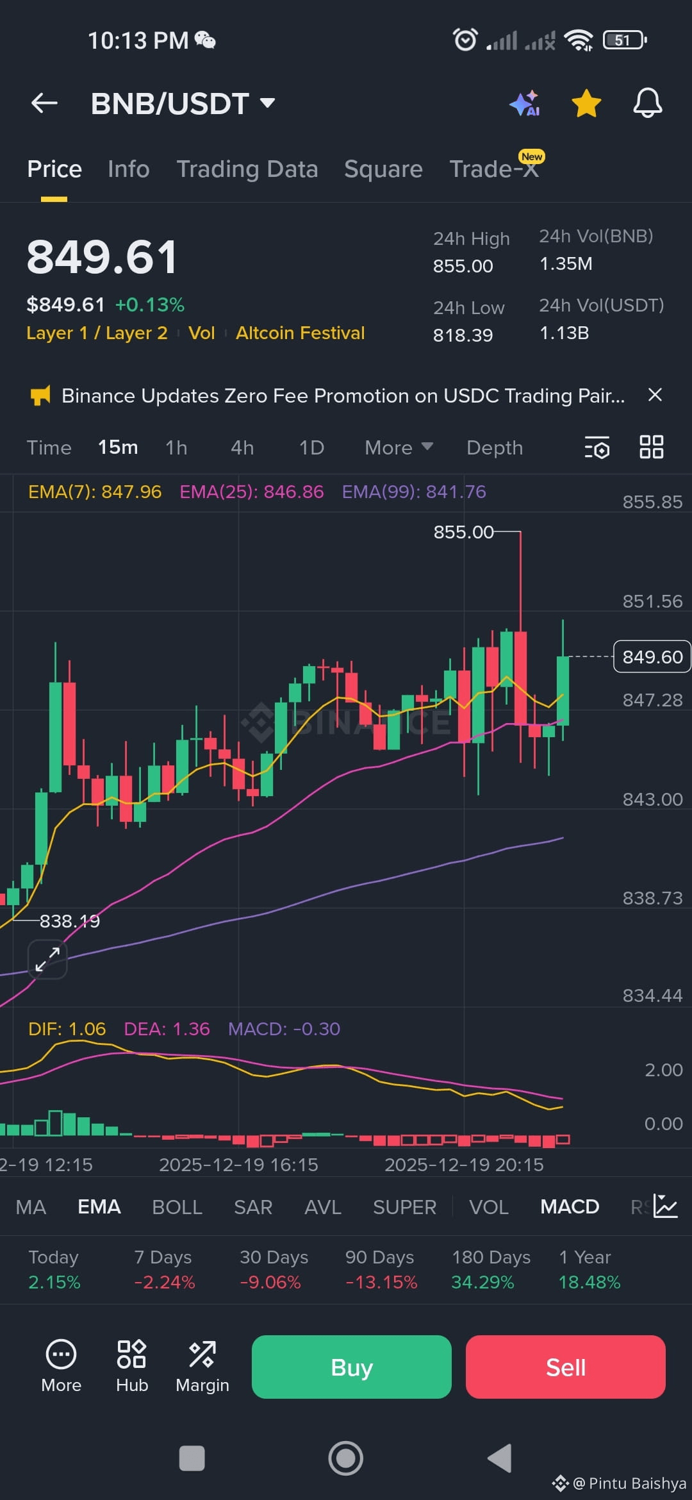Tap the red Sell button
692x1500 pixels.
pos(566,1367)
